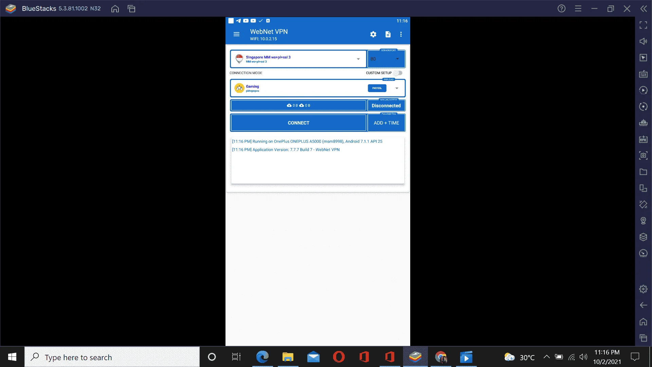
Task: Click the ADD + TIME button
Action: point(386,123)
